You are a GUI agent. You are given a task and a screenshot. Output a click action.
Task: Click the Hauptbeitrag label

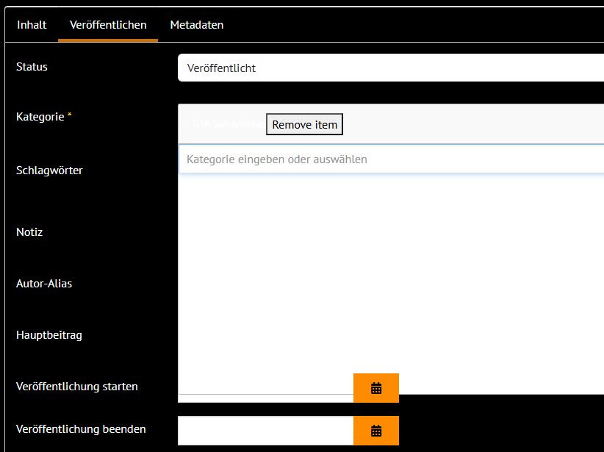click(49, 335)
